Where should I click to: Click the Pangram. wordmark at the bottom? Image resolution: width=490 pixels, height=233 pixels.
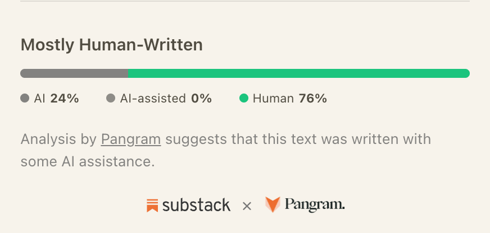[x=315, y=205]
